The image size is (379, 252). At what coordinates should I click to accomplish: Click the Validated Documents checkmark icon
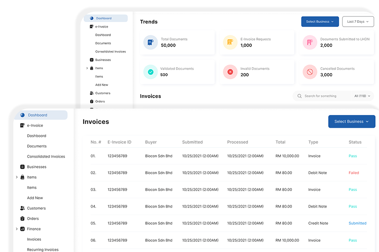(x=150, y=72)
